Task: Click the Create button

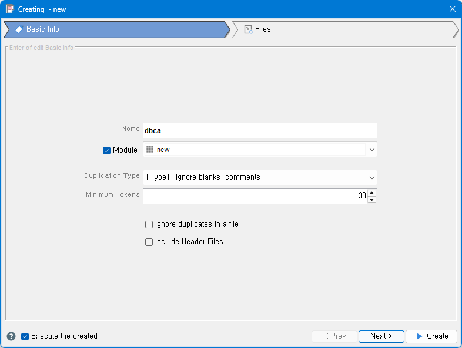Action: pos(431,336)
